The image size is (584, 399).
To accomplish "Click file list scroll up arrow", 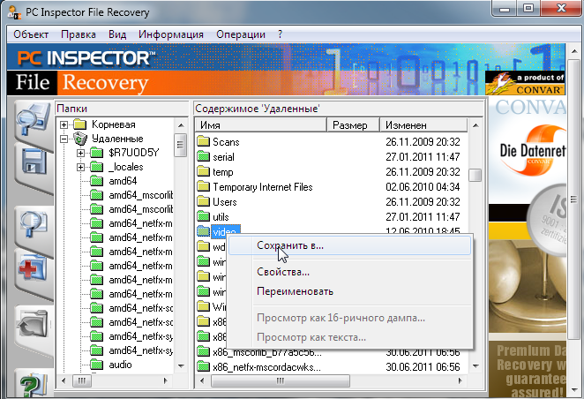I will click(475, 125).
